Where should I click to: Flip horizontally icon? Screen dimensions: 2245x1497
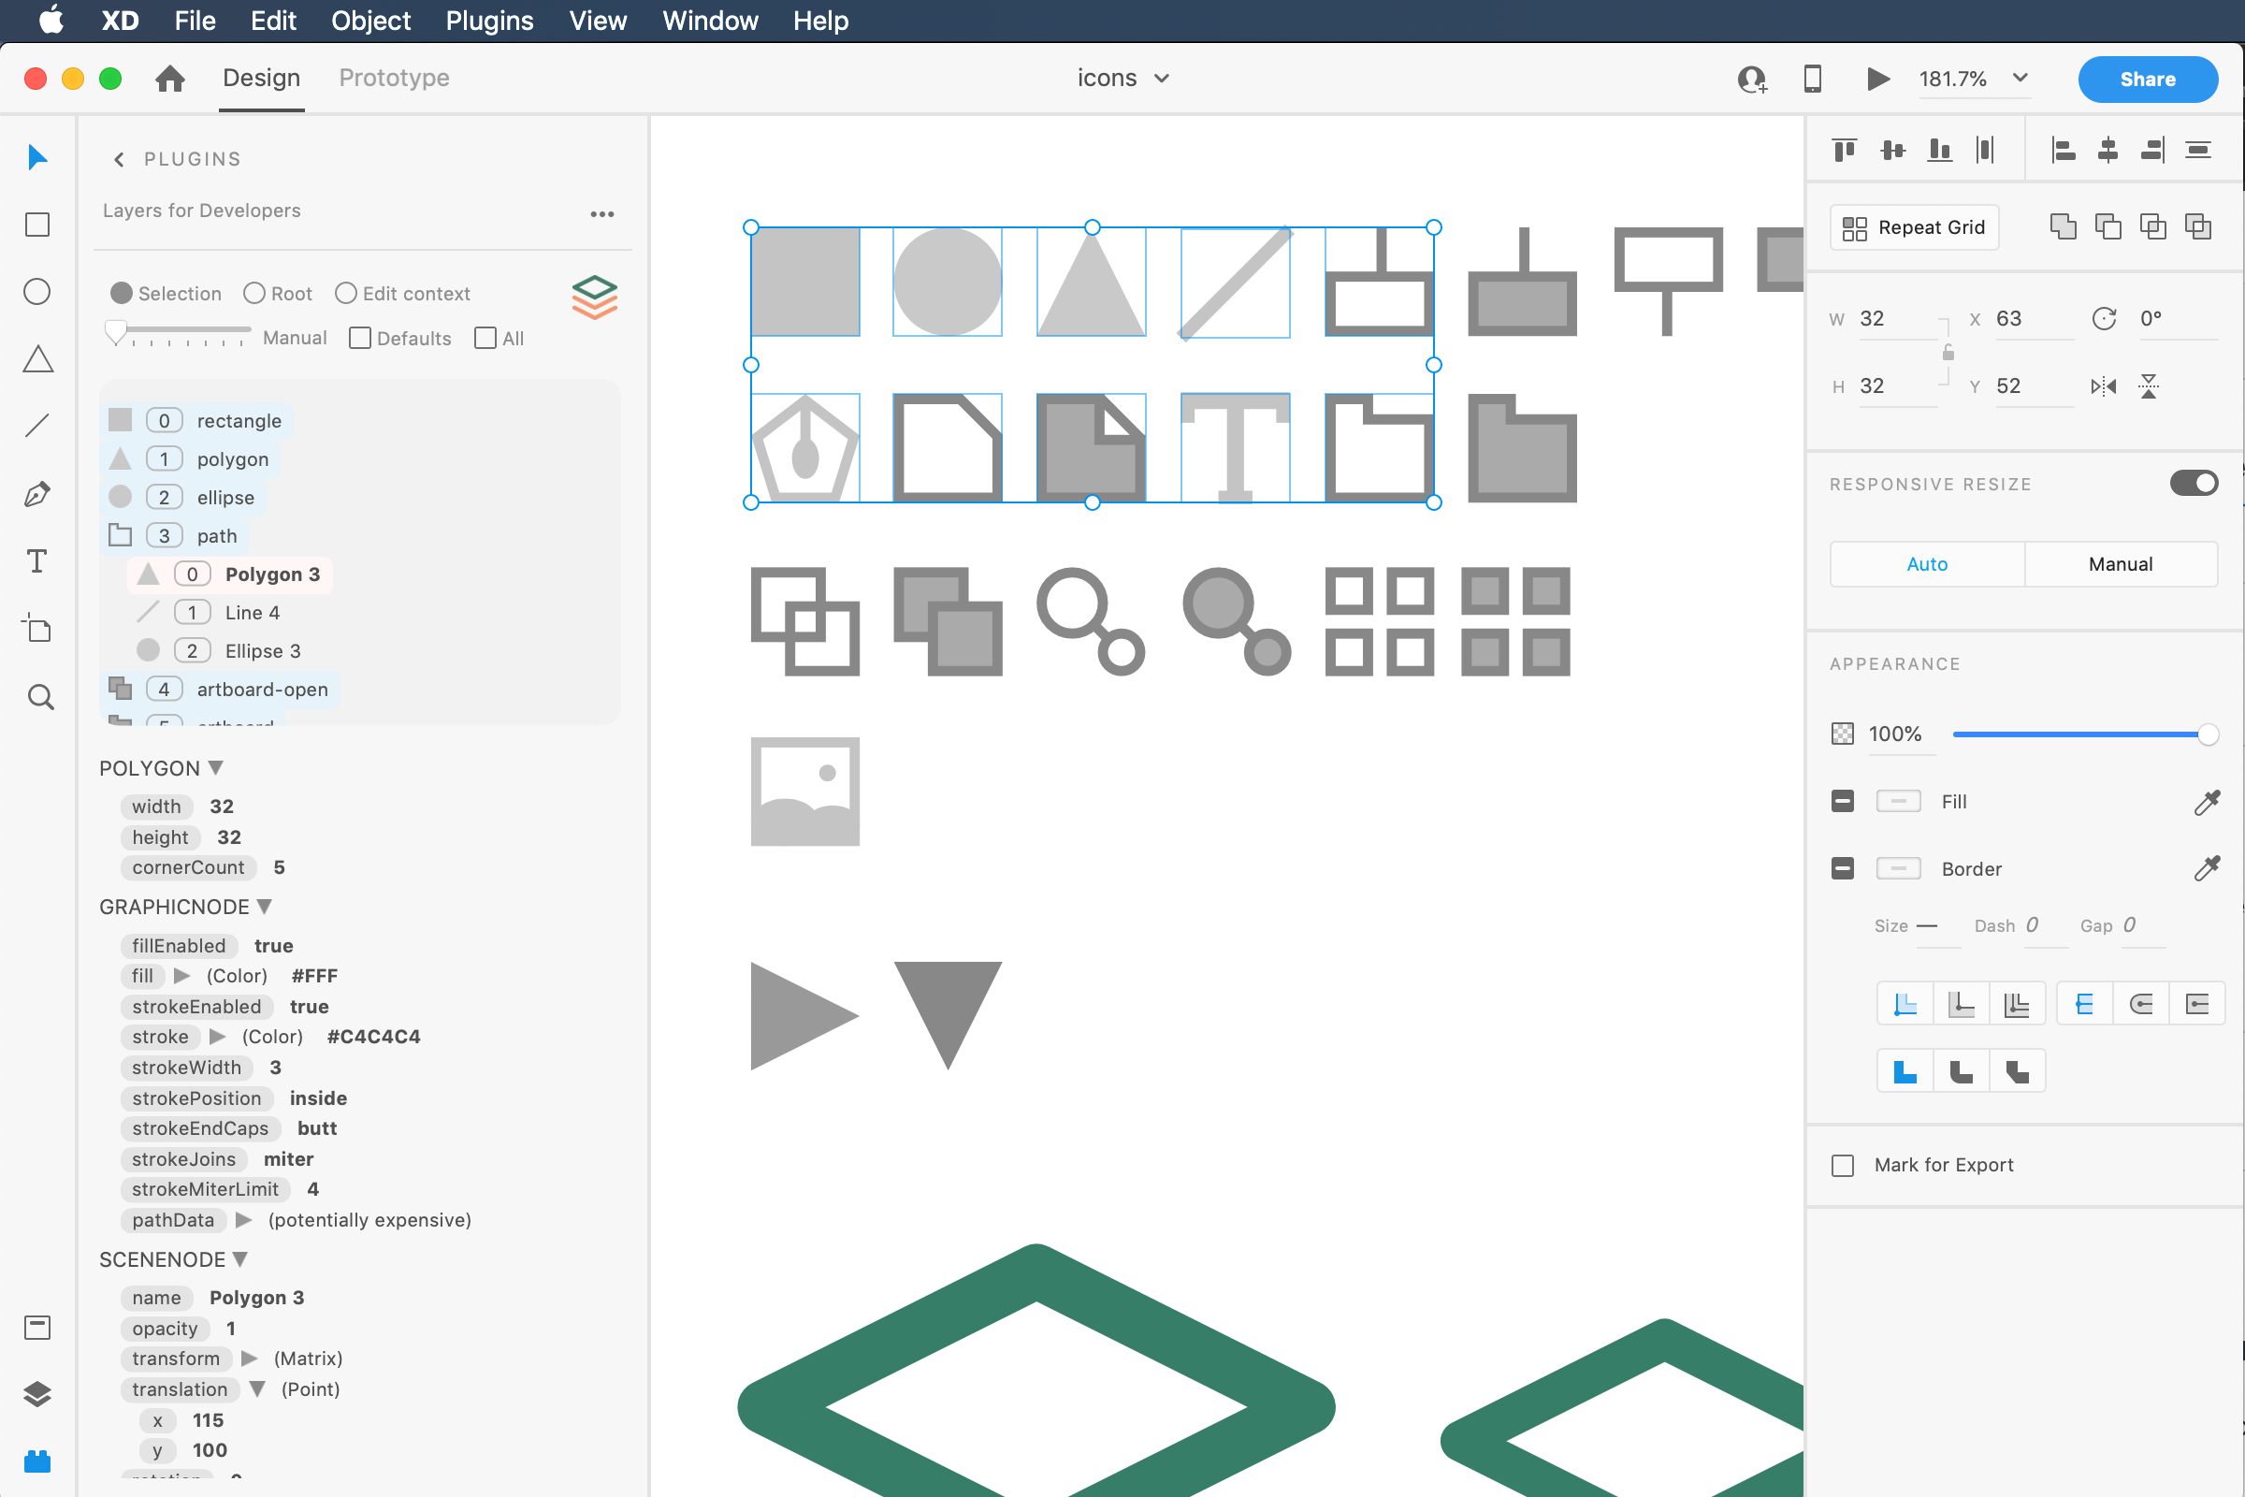(x=2104, y=386)
